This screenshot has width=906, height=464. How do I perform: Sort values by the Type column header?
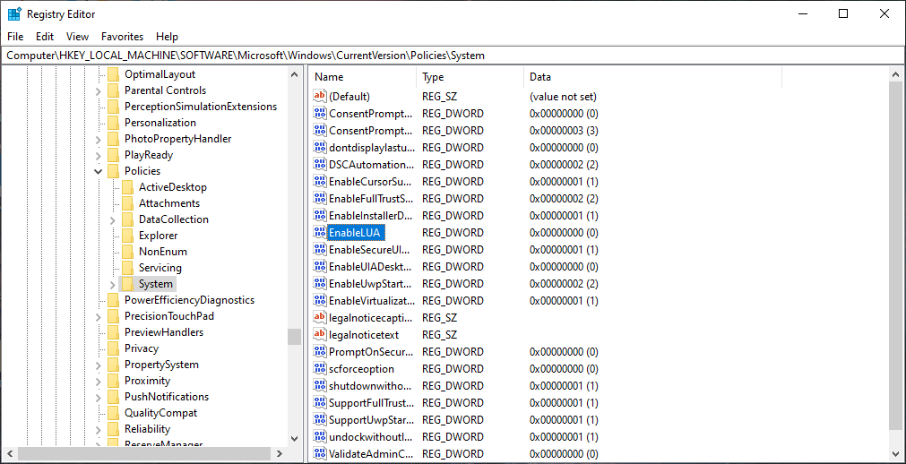point(470,77)
